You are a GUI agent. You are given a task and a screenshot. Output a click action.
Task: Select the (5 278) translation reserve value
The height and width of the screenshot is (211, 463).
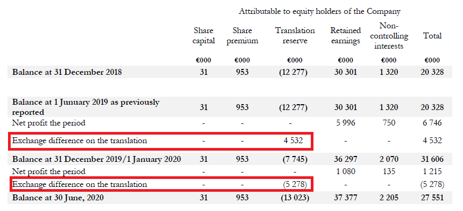click(x=295, y=184)
